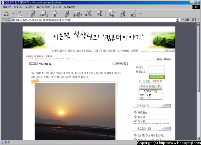Click the sunset photo in the post
Image resolution: width=201 pixels, height=145 pixels.
75,111
